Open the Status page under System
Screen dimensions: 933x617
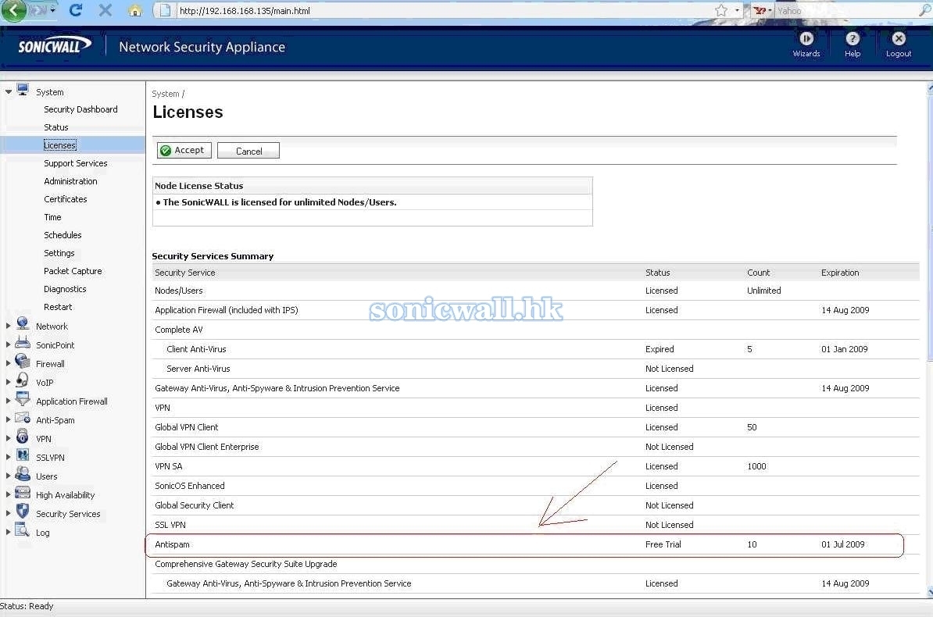point(56,127)
